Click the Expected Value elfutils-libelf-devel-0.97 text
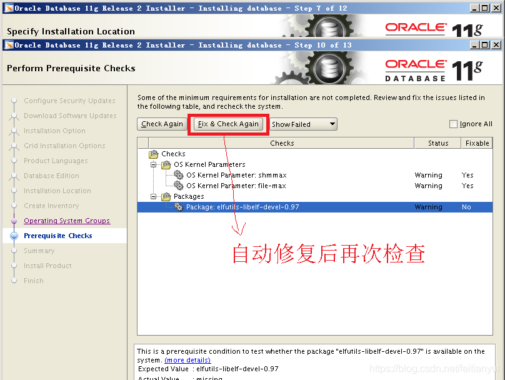This screenshot has height=380, width=505. tap(237, 369)
